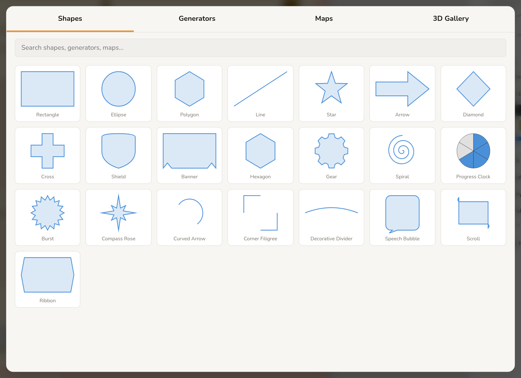Select the Arrow shape
Image resolution: width=521 pixels, height=378 pixels.
click(x=402, y=93)
